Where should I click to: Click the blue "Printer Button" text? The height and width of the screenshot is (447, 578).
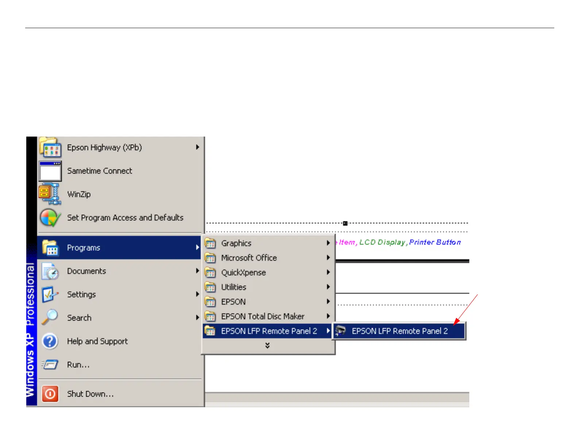435,242
